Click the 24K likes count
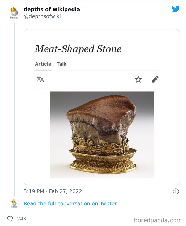The width and height of the screenshot is (186, 226). click(x=22, y=219)
